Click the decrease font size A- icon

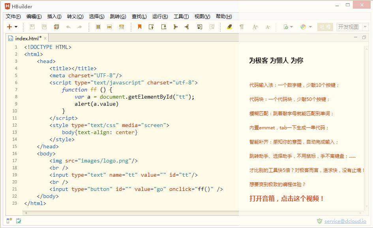268,27
